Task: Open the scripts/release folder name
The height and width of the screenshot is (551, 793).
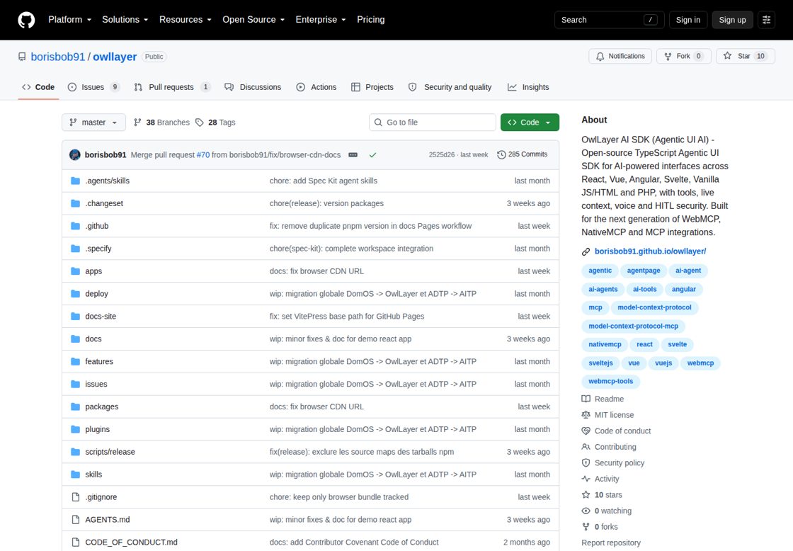Action: [x=110, y=452]
